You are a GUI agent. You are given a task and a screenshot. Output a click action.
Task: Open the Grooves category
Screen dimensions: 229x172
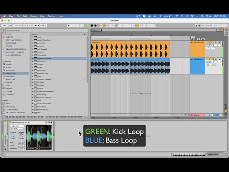tap(9, 91)
